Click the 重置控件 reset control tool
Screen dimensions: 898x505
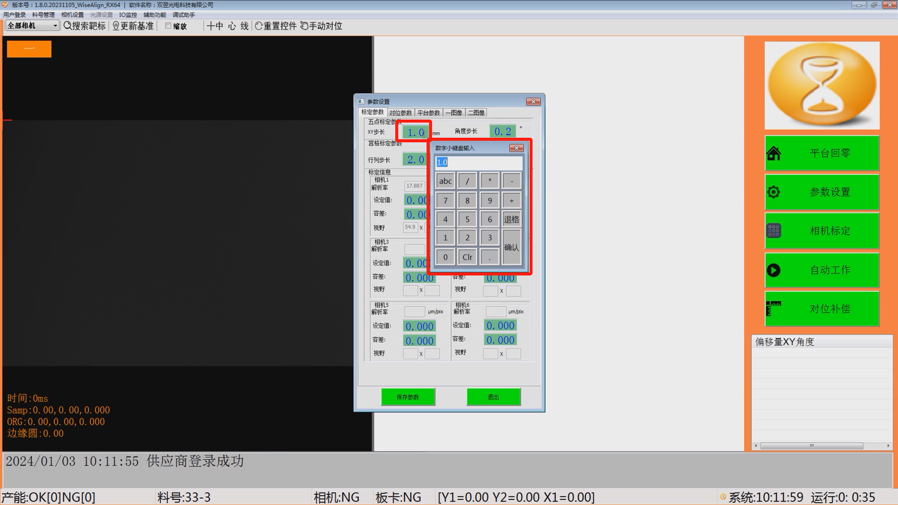[276, 26]
